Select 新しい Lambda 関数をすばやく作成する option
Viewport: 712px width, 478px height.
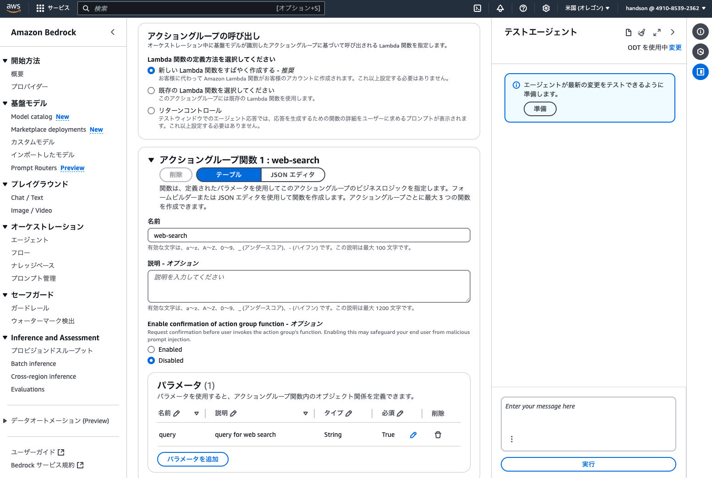point(151,70)
